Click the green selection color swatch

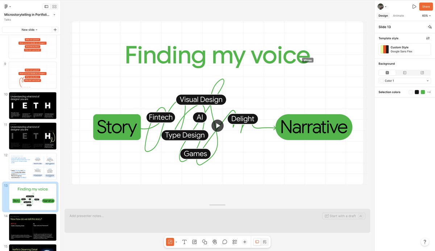(423, 92)
